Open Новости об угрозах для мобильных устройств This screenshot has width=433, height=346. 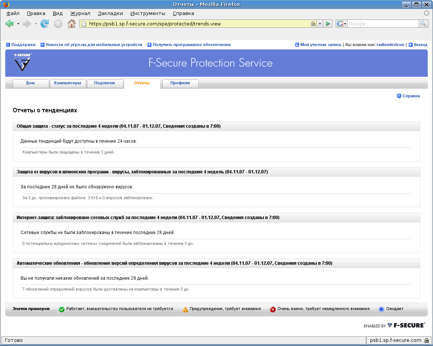pyautogui.click(x=94, y=45)
